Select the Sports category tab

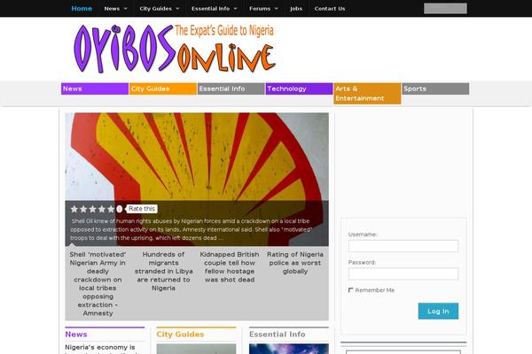coord(435,88)
